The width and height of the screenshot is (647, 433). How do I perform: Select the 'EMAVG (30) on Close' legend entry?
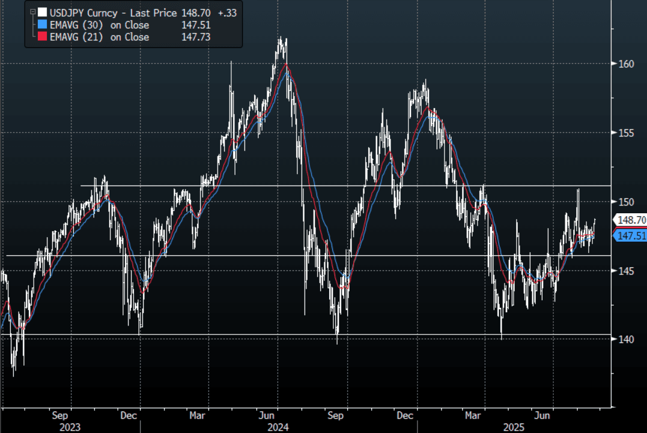[99, 25]
